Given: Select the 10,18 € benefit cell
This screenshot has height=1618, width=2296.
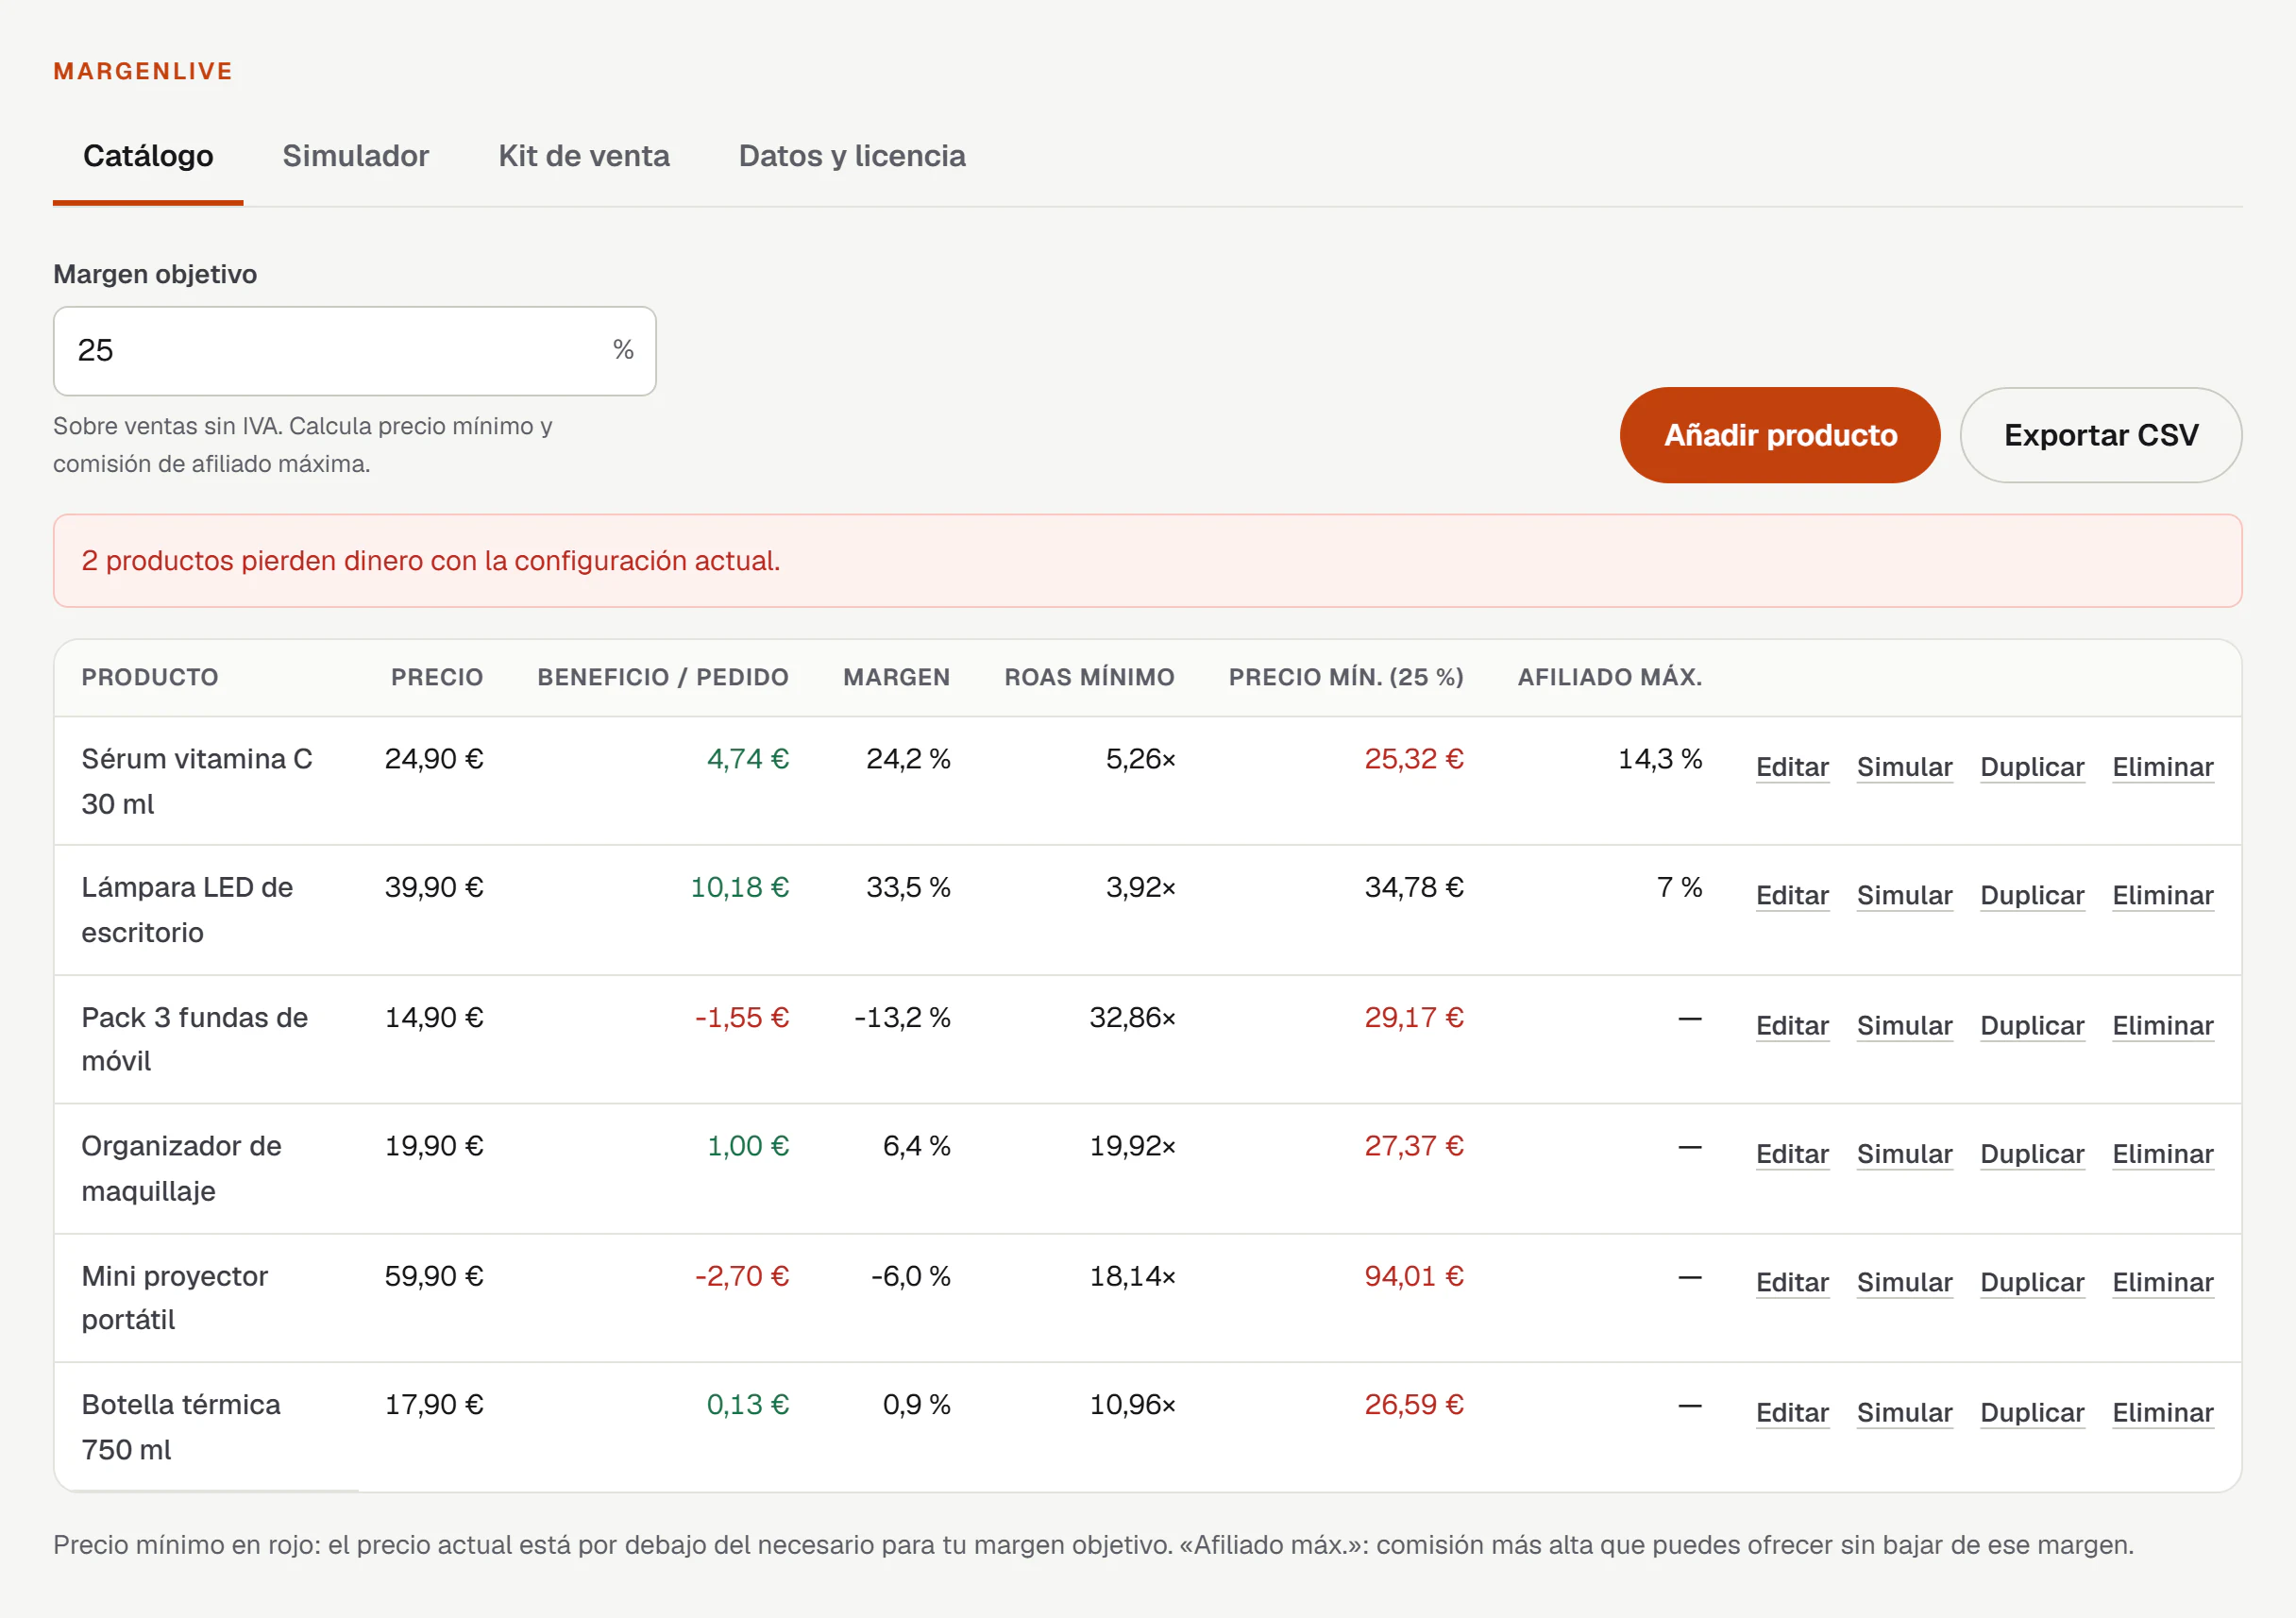Looking at the screenshot, I should pyautogui.click(x=739, y=887).
